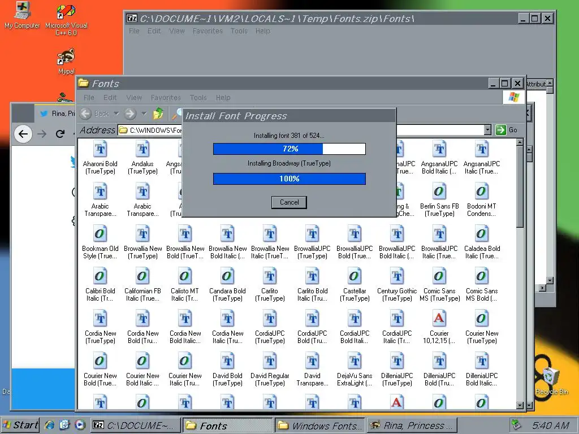579x434 pixels.
Task: Select Century Gothic font icon
Action: pyautogui.click(x=397, y=276)
